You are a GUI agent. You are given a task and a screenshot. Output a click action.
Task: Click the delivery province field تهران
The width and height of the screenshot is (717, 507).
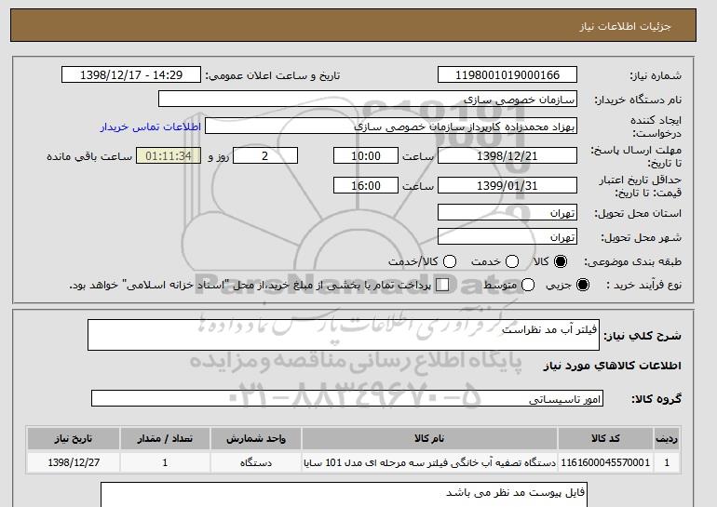(x=507, y=212)
